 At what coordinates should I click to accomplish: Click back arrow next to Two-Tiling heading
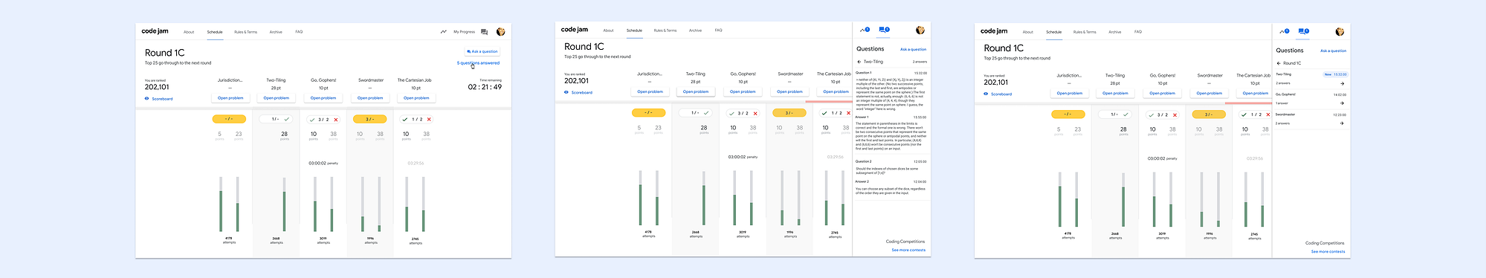click(859, 62)
